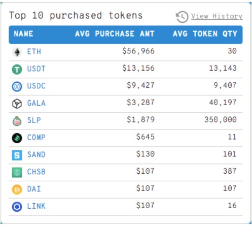The width and height of the screenshot is (252, 226).
Task: Click the history clock icon
Action: click(x=182, y=17)
